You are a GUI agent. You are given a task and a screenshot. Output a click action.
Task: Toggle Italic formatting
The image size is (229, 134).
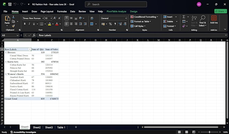29,24
